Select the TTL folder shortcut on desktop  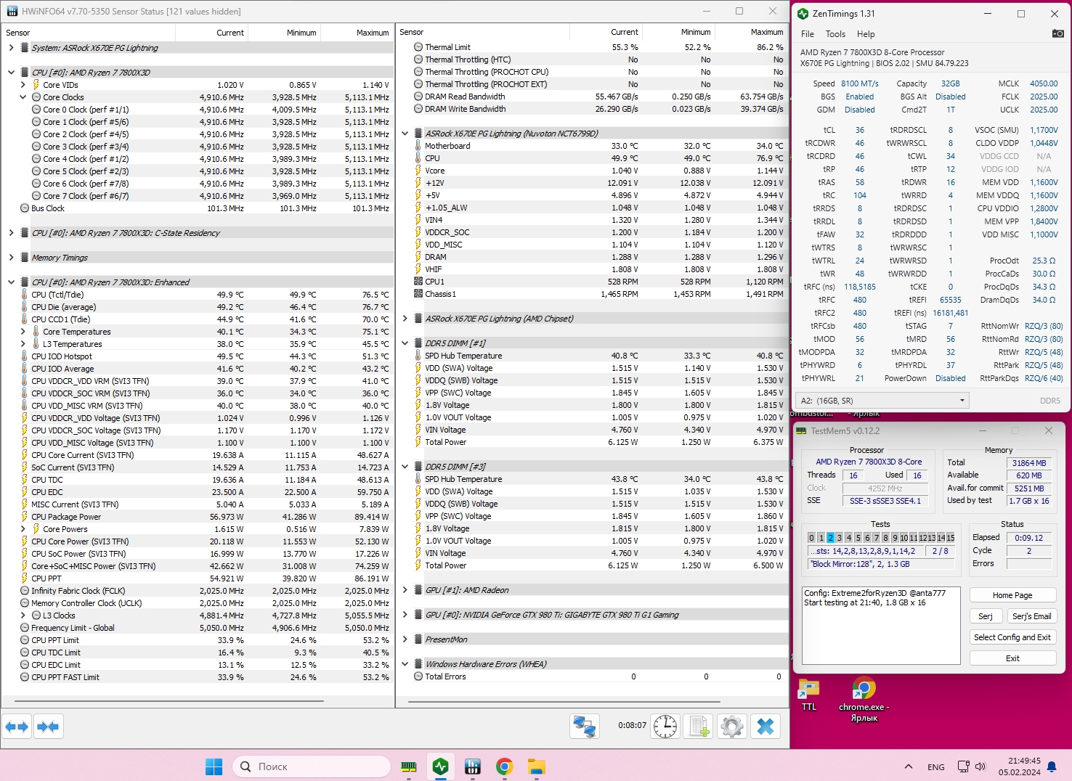[809, 695]
